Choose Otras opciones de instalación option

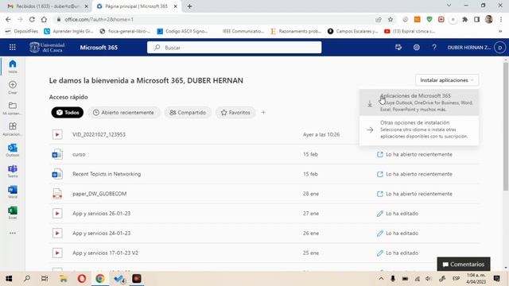click(419, 129)
